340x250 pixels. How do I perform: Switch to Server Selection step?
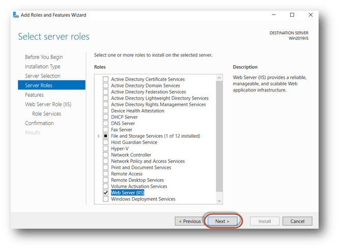[42, 76]
